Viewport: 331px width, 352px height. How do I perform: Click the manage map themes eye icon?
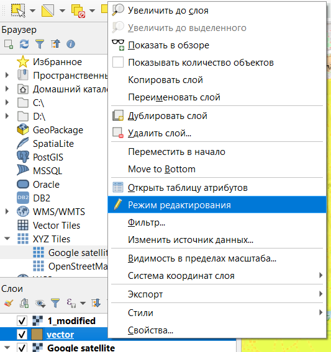click(x=40, y=304)
